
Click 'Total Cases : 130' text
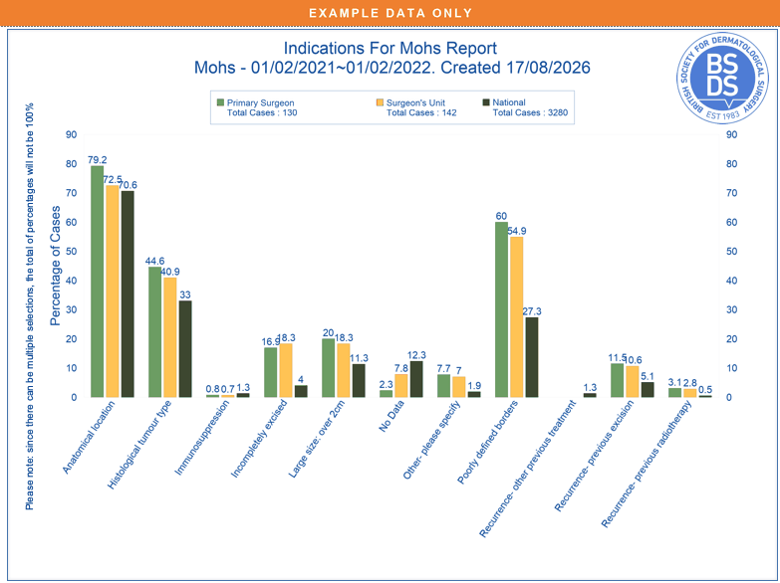(262, 112)
